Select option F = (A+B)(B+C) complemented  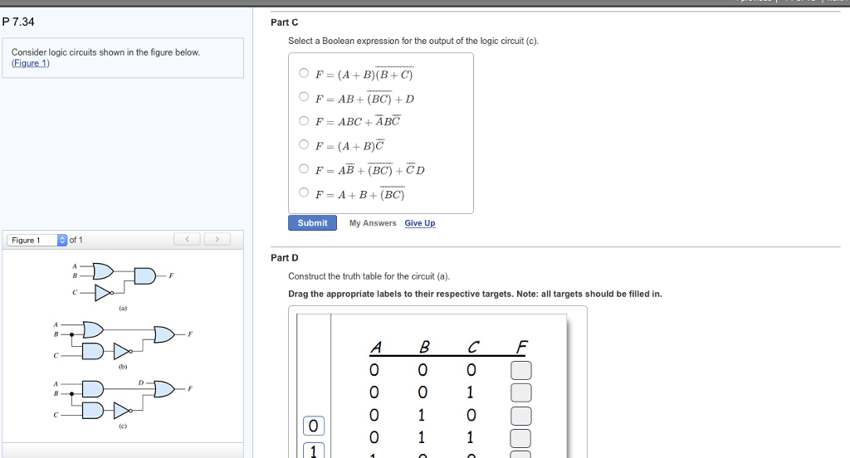point(304,73)
